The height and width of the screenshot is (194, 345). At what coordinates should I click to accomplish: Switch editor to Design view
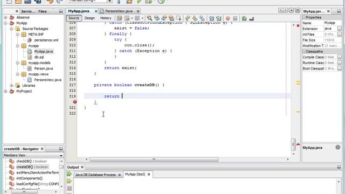point(89,18)
